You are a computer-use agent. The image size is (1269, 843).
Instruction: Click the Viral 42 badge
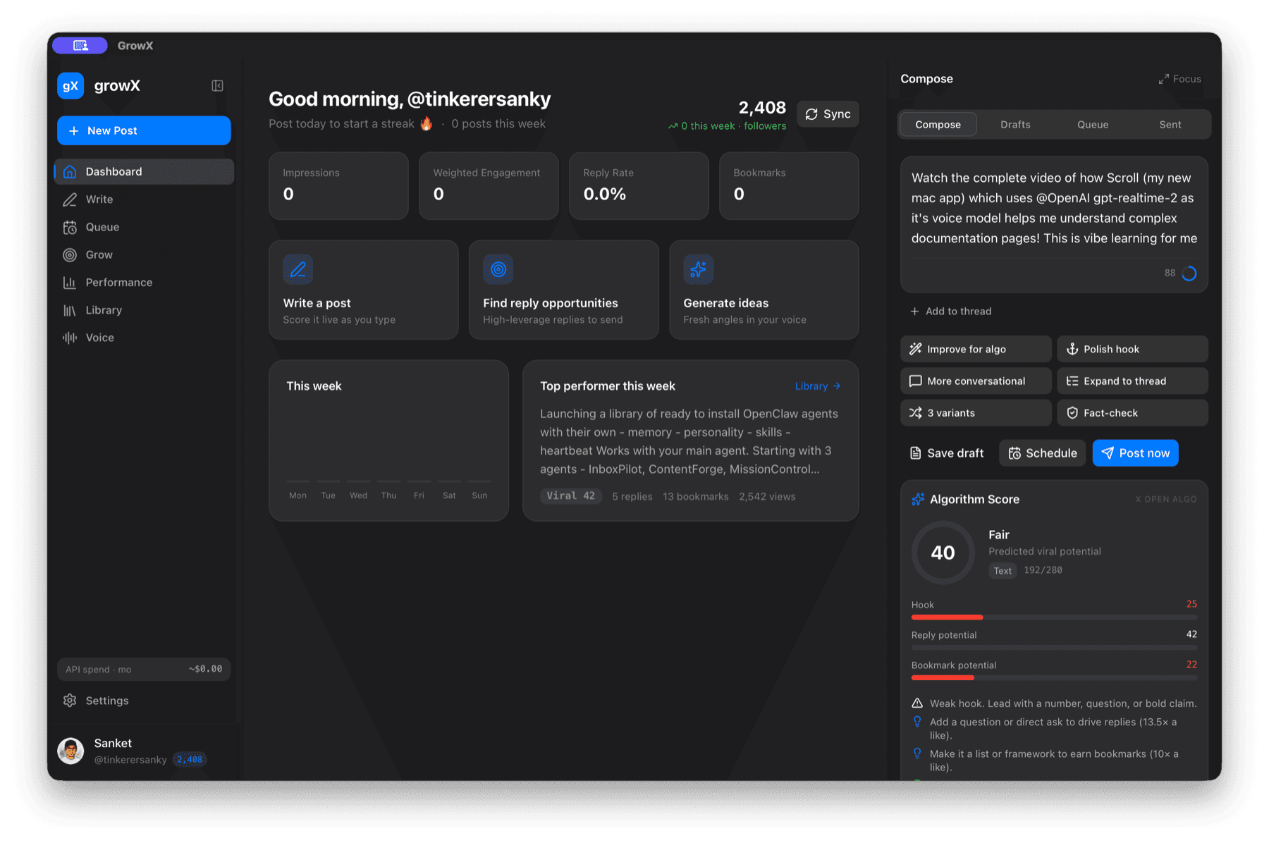(571, 496)
